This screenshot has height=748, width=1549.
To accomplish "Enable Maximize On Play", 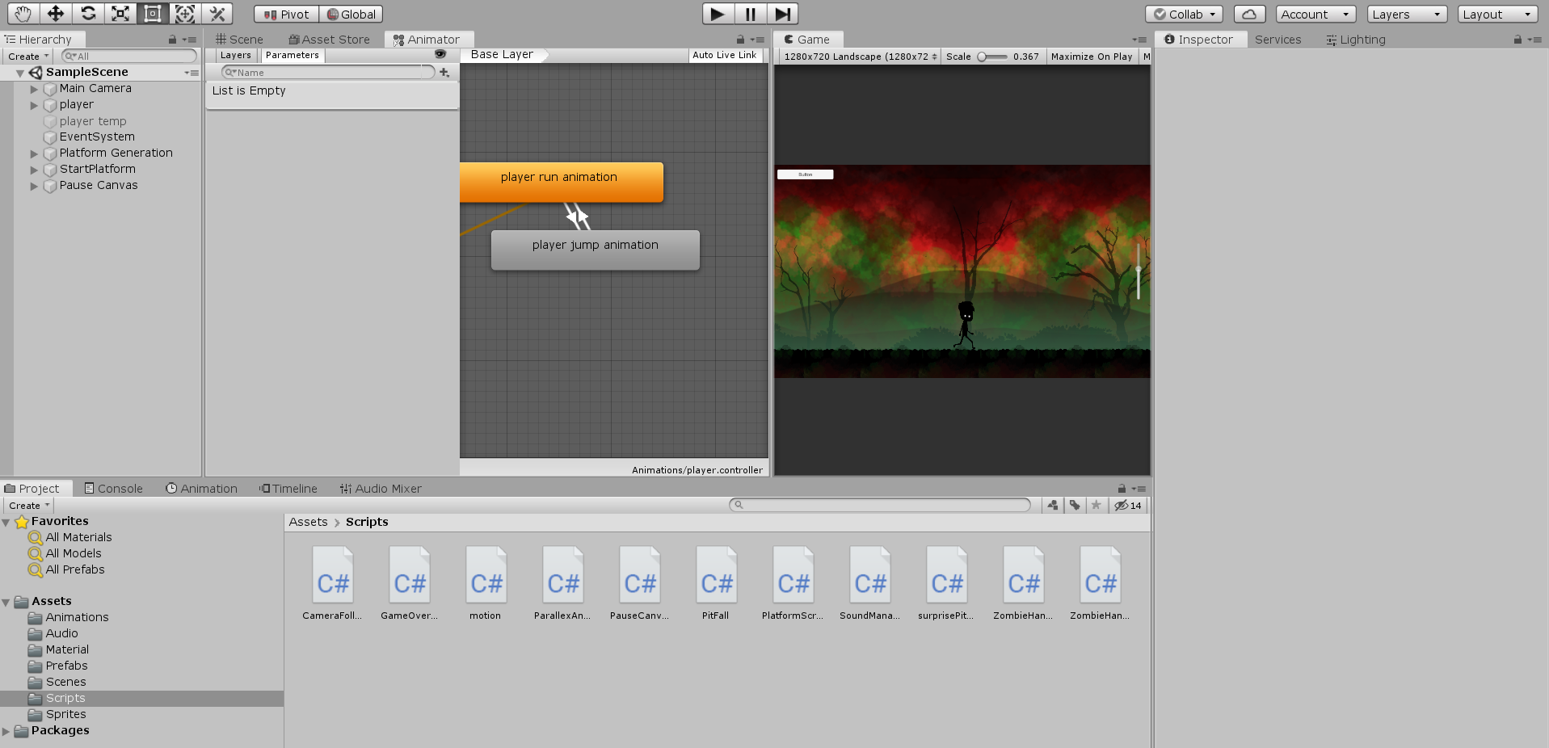I will coord(1092,57).
